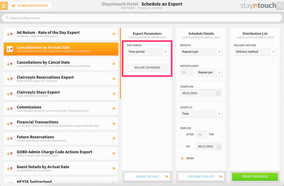Open the Repeat type dropdown
The image size is (284, 186).
(x=201, y=52)
